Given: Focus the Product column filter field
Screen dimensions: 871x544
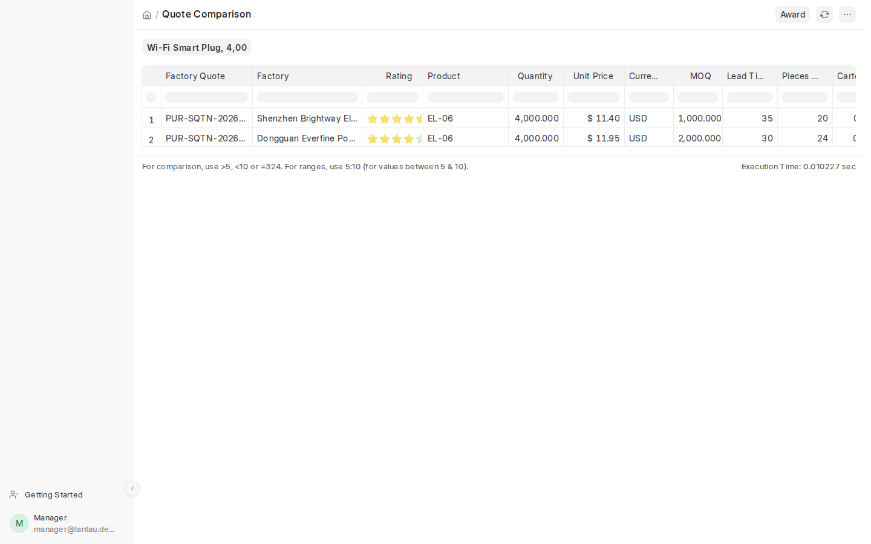Looking at the screenshot, I should click(x=466, y=97).
